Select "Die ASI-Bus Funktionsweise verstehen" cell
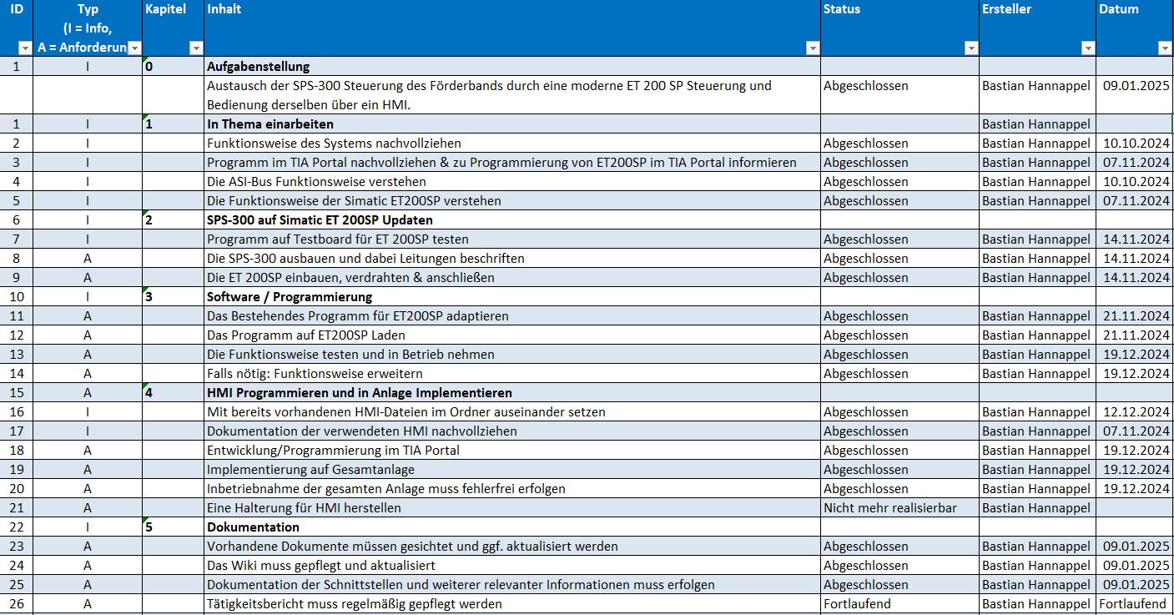This screenshot has height=615, width=1174. click(x=316, y=182)
